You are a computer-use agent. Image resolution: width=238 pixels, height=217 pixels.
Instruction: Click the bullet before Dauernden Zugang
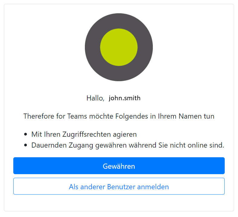[x=25, y=145]
